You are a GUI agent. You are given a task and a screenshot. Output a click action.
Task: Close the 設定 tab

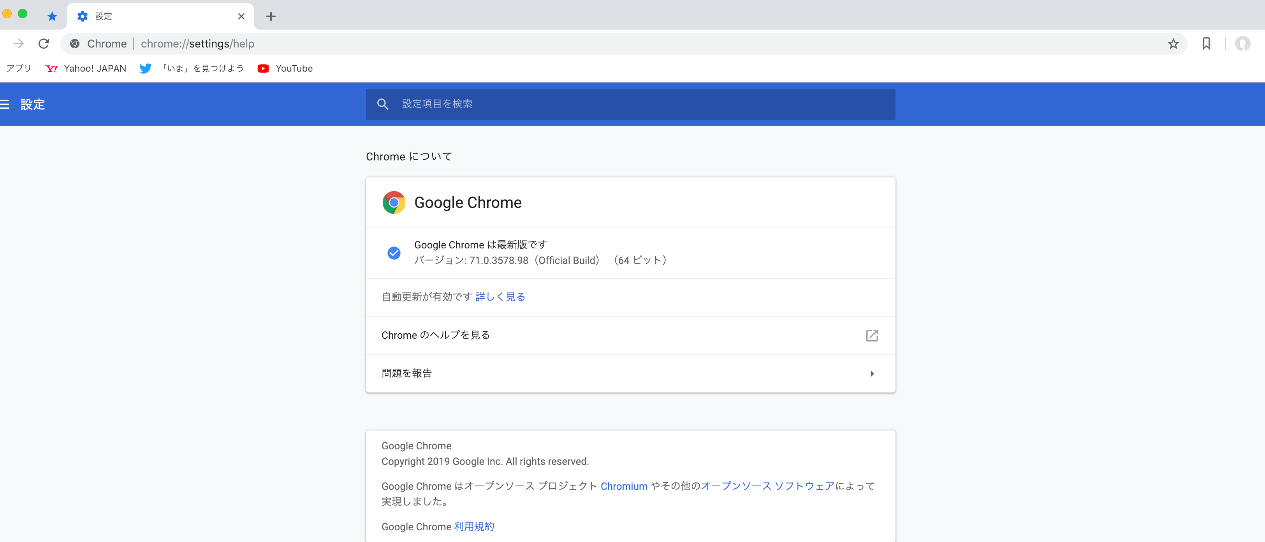(241, 16)
